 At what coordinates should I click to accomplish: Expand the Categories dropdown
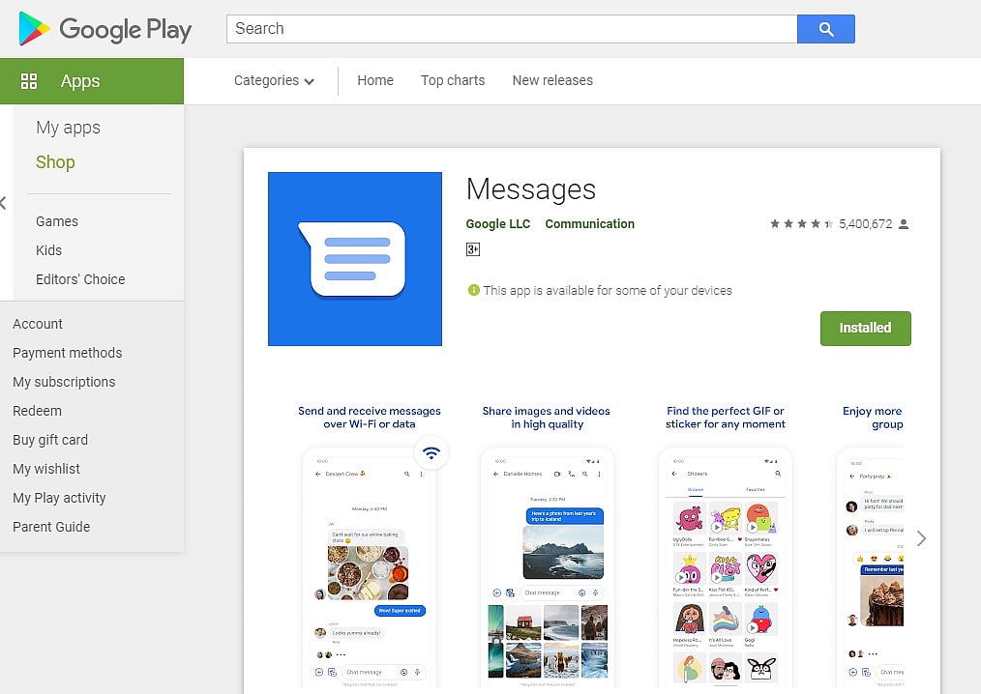(x=274, y=81)
